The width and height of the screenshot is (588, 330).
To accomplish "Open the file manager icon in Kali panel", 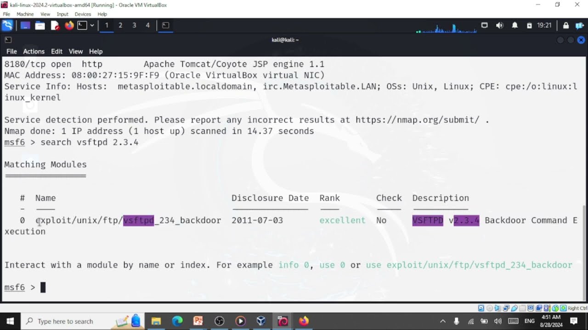I will point(40,25).
